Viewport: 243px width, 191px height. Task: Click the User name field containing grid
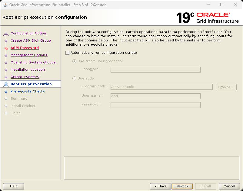point(155,96)
